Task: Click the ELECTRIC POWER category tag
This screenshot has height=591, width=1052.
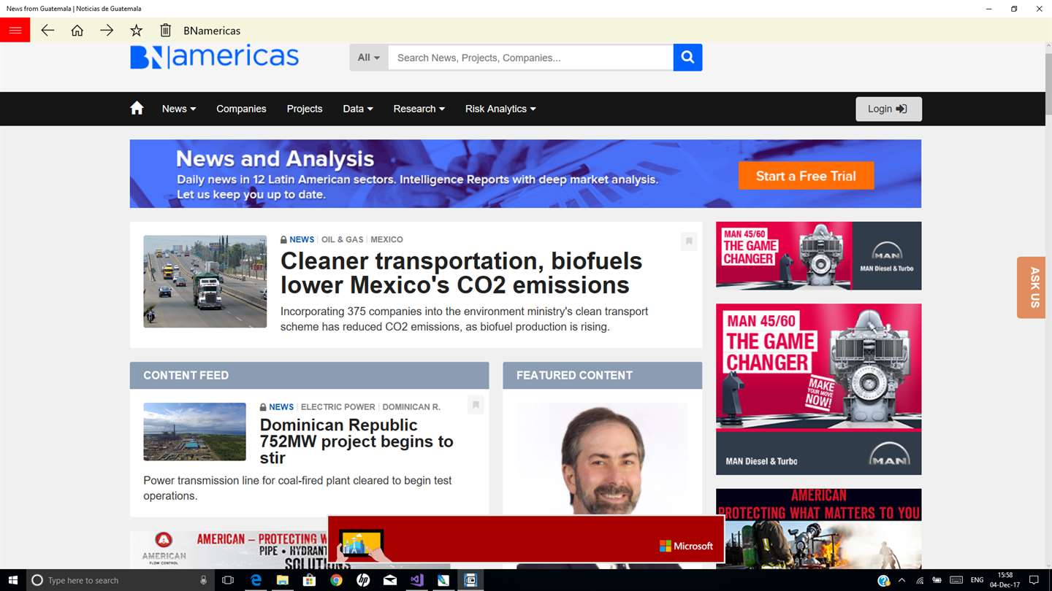Action: pos(338,407)
